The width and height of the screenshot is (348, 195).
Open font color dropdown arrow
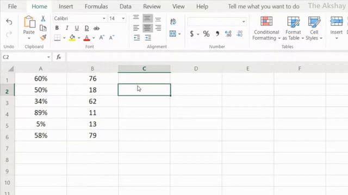tap(94, 38)
